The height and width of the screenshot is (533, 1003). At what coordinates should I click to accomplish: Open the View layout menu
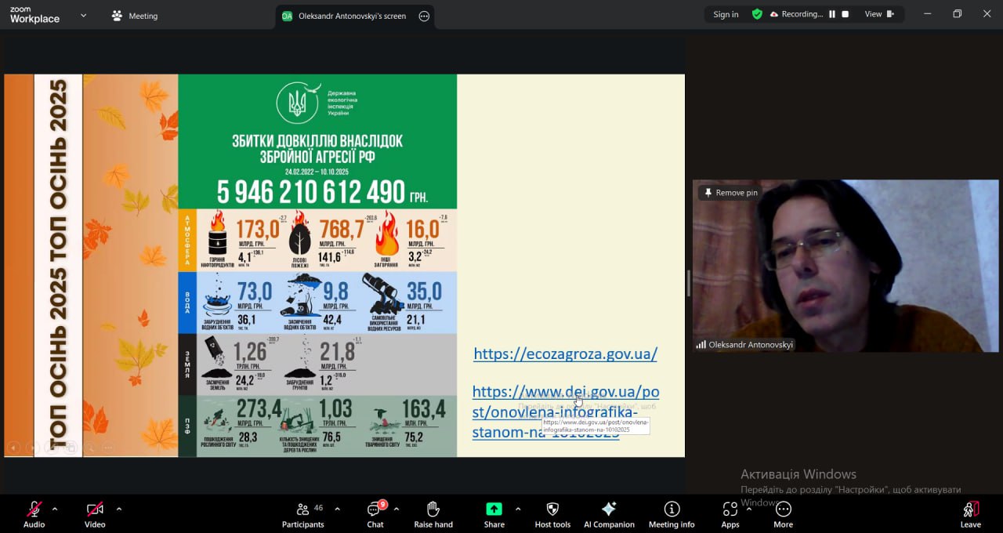tap(879, 14)
